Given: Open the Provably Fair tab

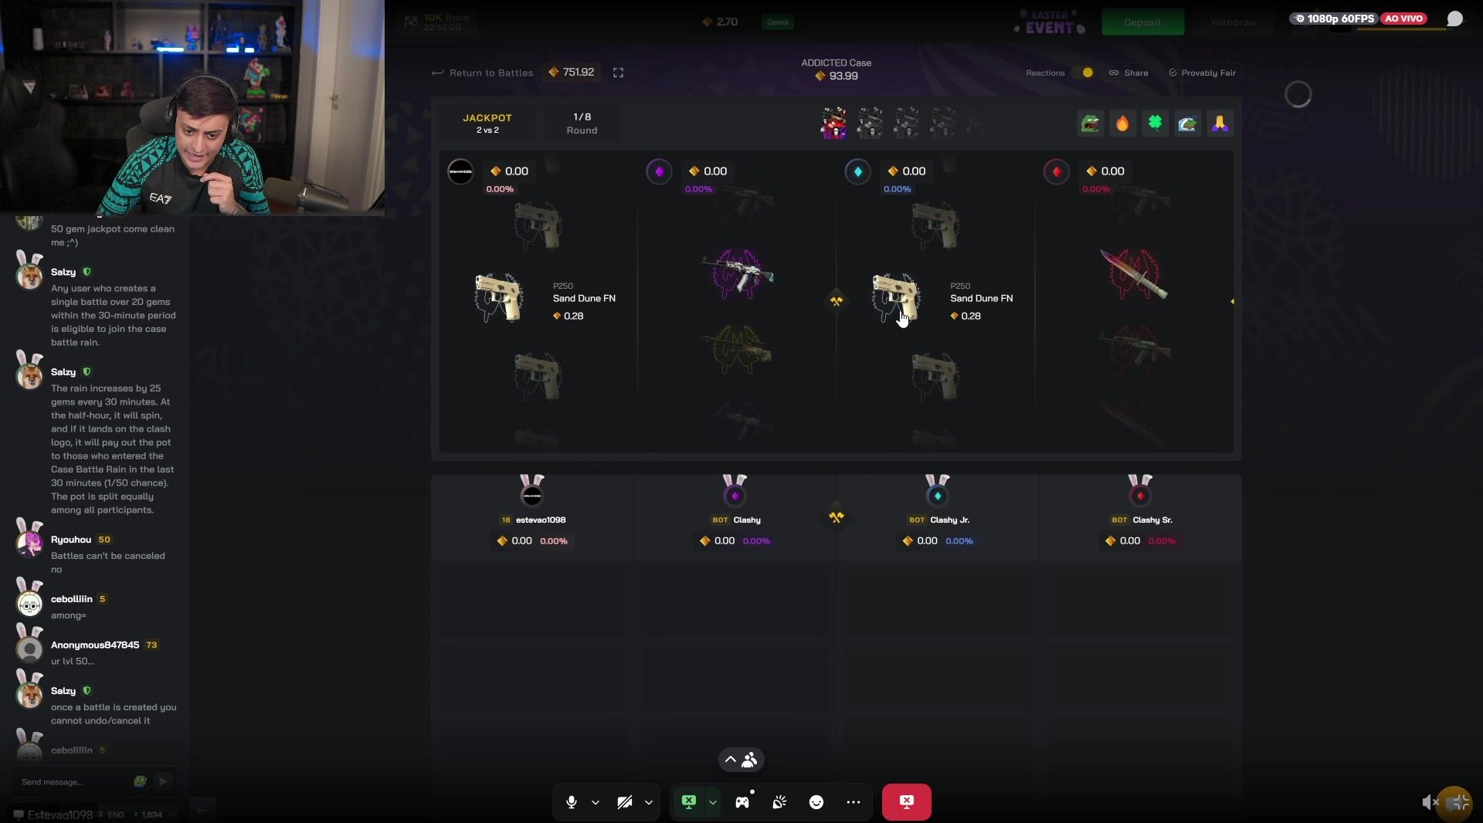Looking at the screenshot, I should [x=1202, y=73].
